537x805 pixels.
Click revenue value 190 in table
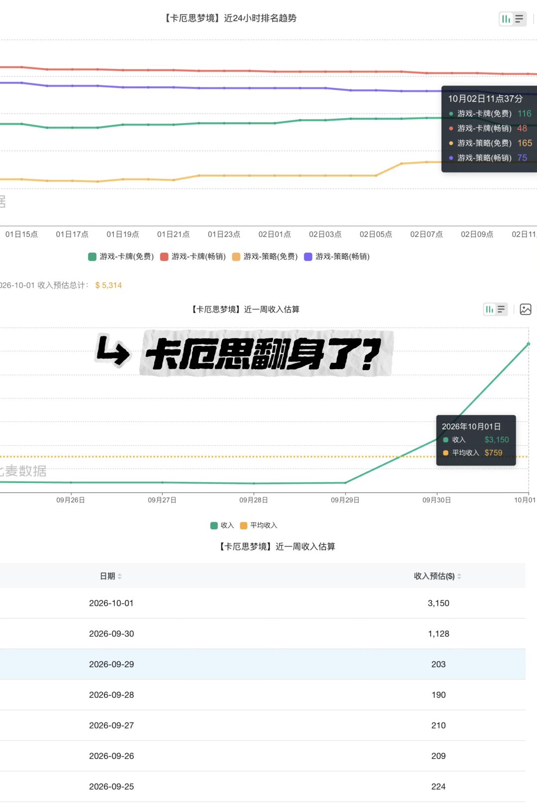[439, 695]
